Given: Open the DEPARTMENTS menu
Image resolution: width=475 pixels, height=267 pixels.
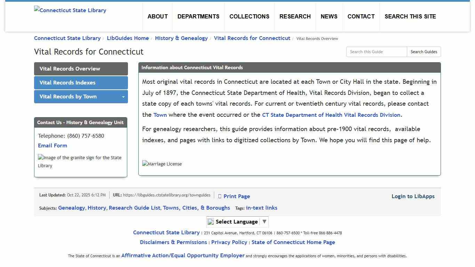Looking at the screenshot, I should pos(198,16).
